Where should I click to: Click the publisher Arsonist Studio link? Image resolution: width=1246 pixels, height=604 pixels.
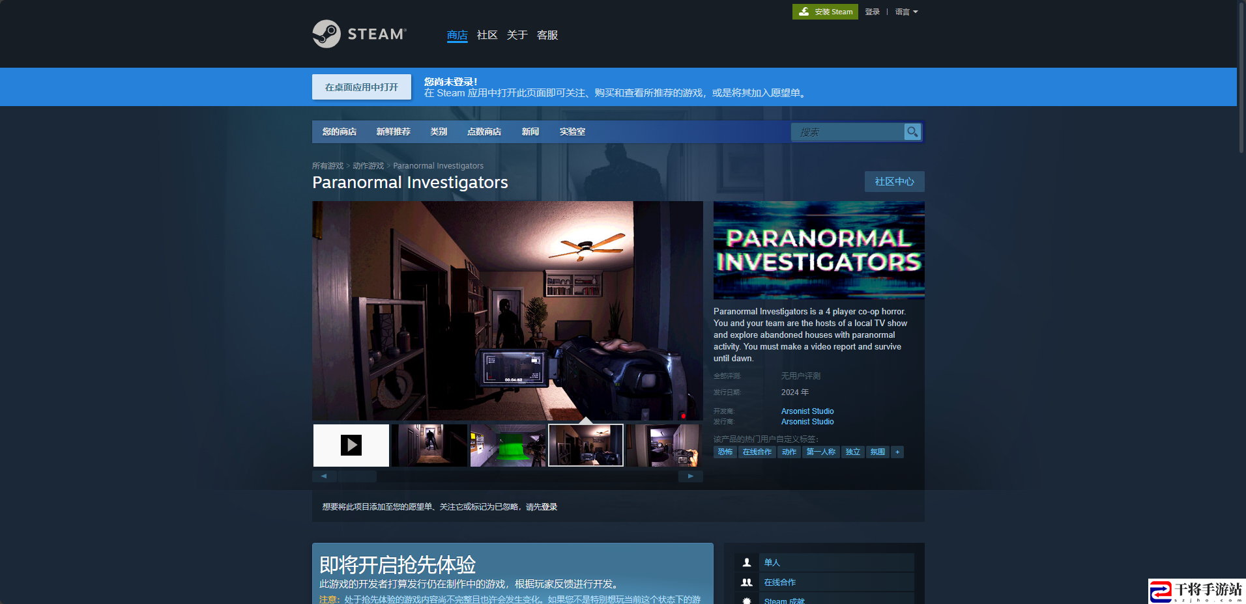coord(807,422)
